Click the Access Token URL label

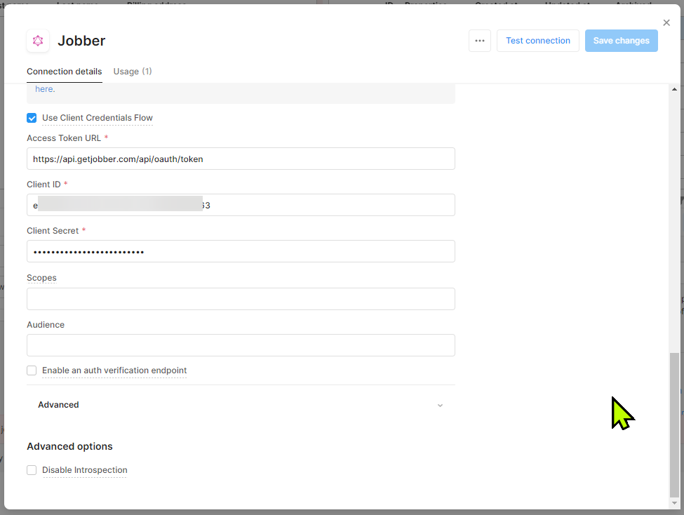coord(64,138)
